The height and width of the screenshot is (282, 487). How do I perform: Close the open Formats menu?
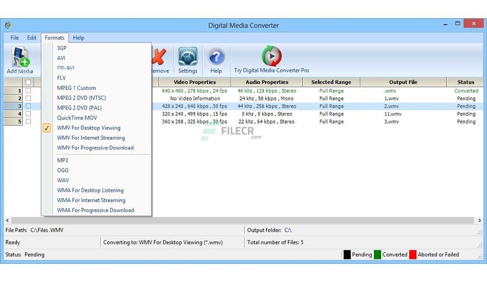(x=55, y=38)
